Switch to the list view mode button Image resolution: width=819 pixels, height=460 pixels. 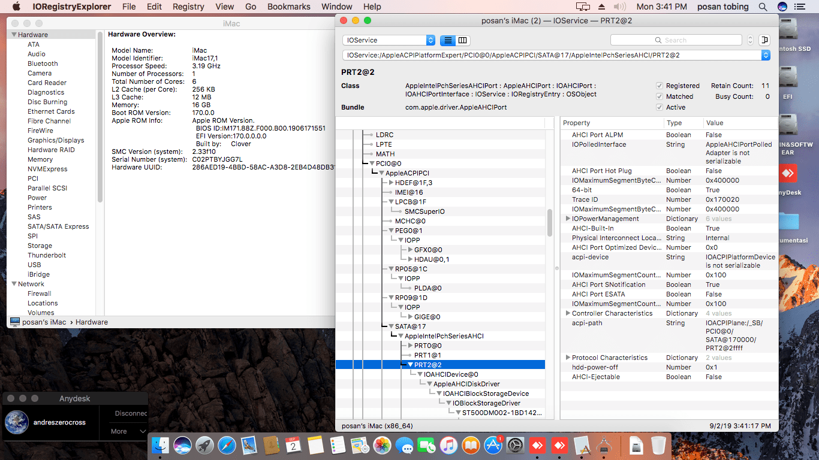(447, 40)
